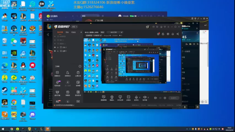This screenshot has height=132, width=235.
Task: Click the taskbar clock
Action: coord(229,129)
